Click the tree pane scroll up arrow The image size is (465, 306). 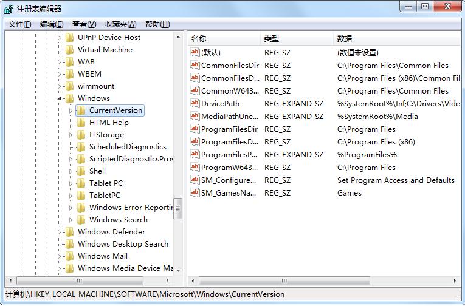coord(178,37)
